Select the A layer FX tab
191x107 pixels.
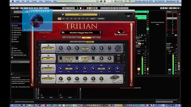74,42
